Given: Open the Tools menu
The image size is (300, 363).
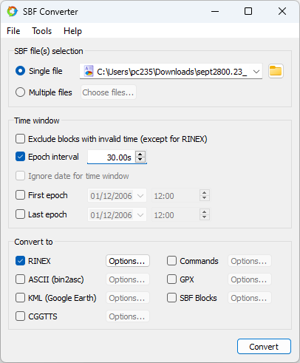Looking at the screenshot, I should coord(41,31).
